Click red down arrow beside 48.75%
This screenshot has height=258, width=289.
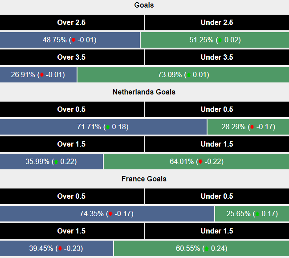point(73,40)
